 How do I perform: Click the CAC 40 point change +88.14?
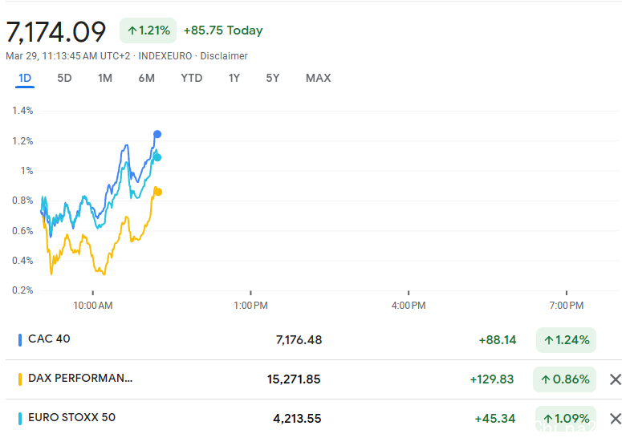[498, 340]
